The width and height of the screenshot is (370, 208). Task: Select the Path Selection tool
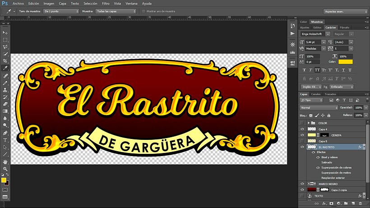5,147
